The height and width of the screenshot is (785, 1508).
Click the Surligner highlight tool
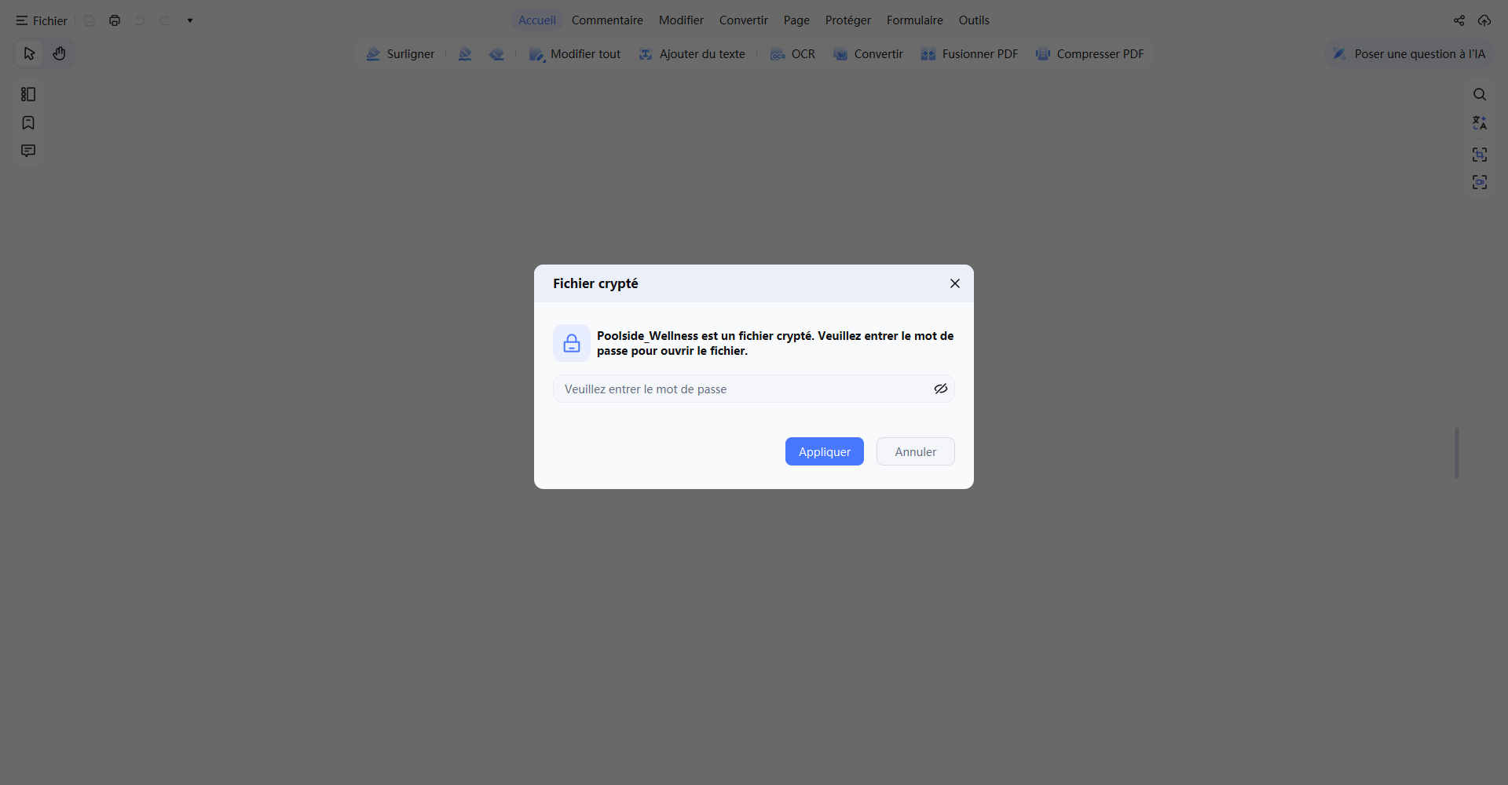[401, 54]
